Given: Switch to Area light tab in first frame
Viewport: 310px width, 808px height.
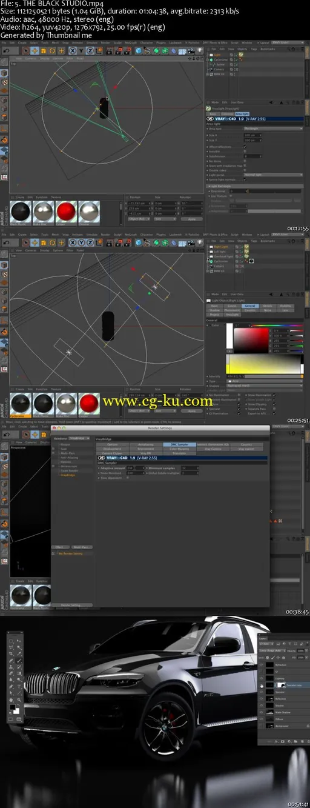Looking at the screenshot, I should pos(242,113).
